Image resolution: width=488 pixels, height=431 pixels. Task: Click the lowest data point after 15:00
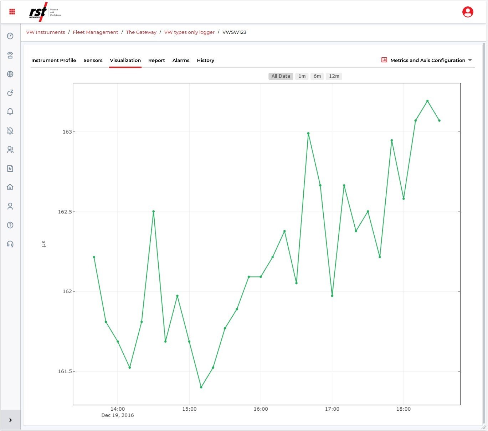(x=201, y=387)
